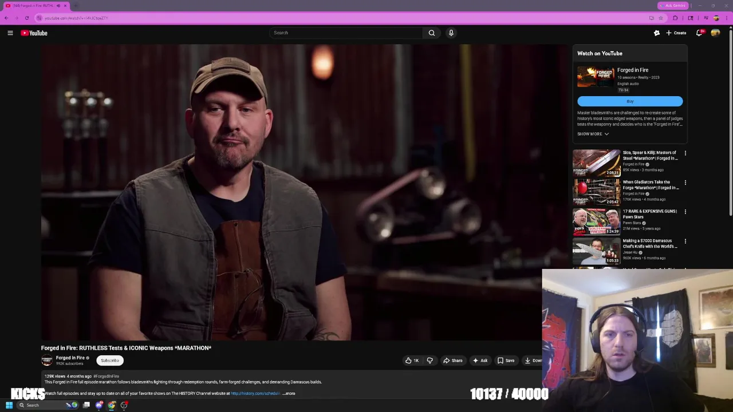Open the Forged in Fire show title
The image size is (733, 412).
click(633, 70)
